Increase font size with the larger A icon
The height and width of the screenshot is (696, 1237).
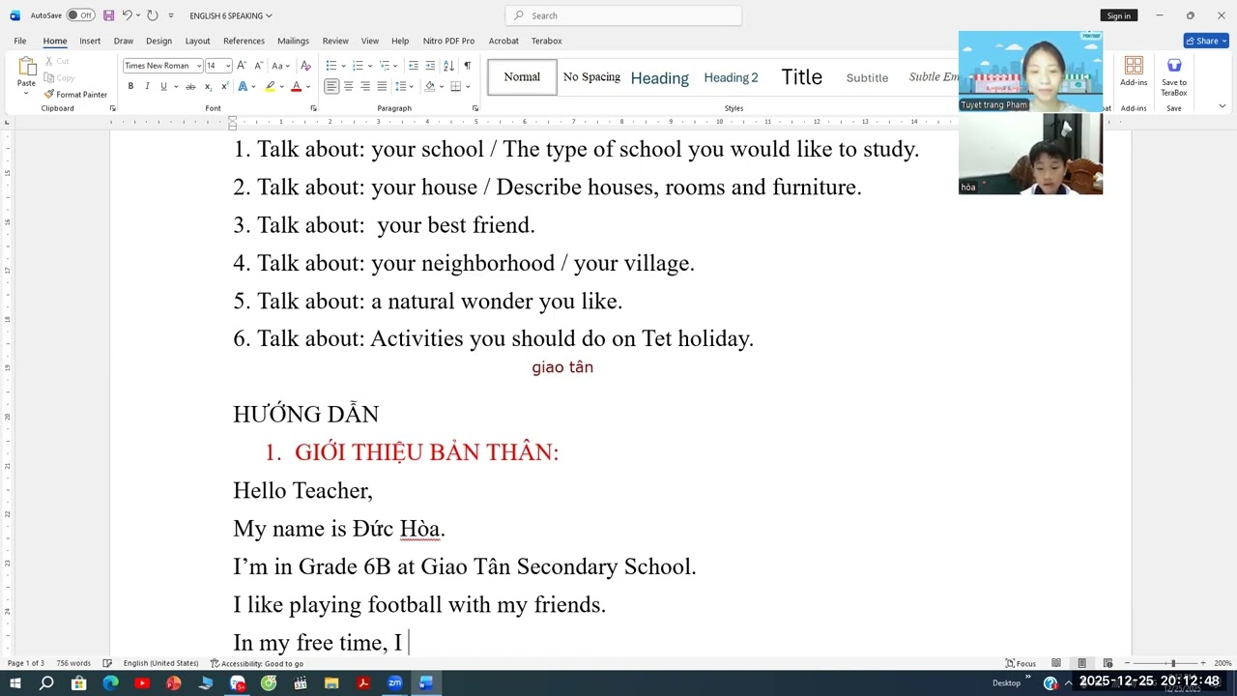(x=242, y=66)
